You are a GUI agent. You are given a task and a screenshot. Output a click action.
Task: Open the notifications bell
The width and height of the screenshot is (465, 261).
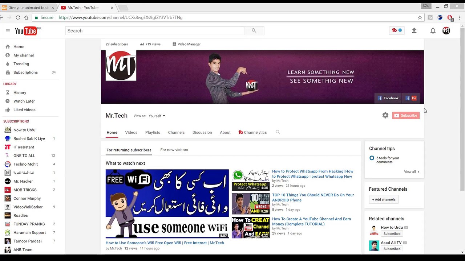(433, 31)
